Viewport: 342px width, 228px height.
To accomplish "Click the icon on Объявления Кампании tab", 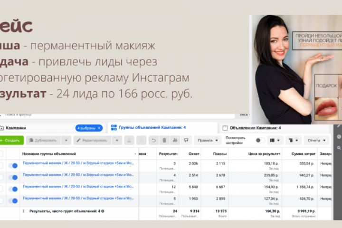I will [x=225, y=128].
